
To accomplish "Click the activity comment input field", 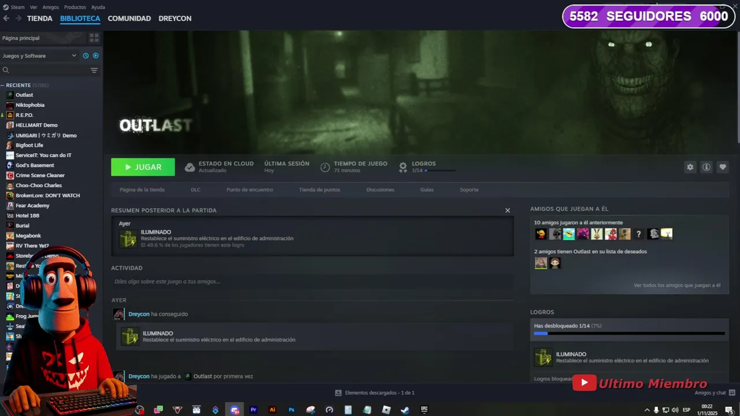I will (x=313, y=281).
